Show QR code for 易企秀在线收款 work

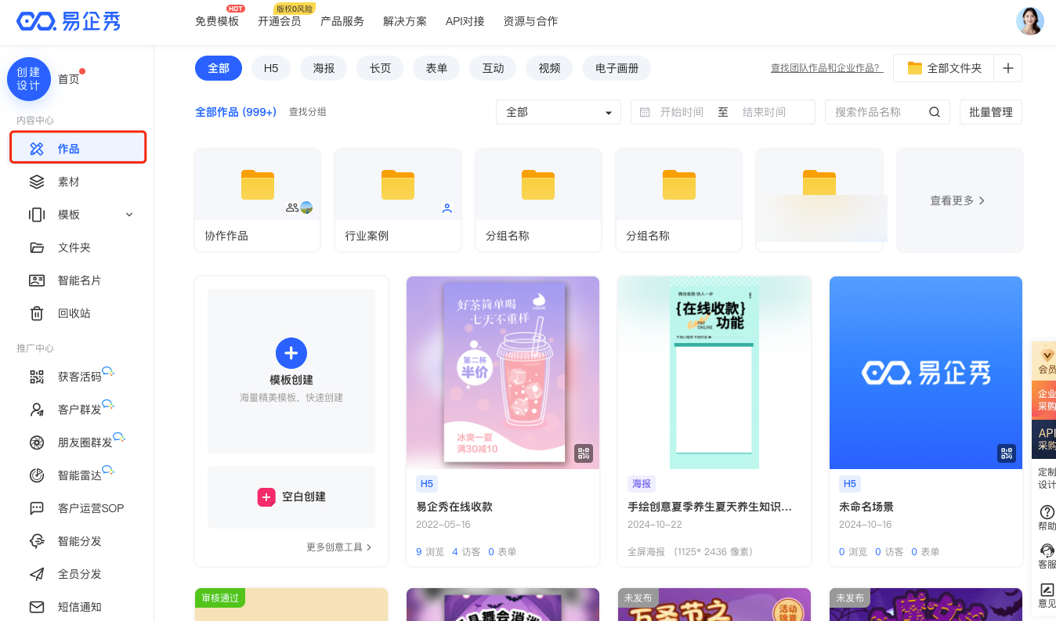tap(583, 453)
